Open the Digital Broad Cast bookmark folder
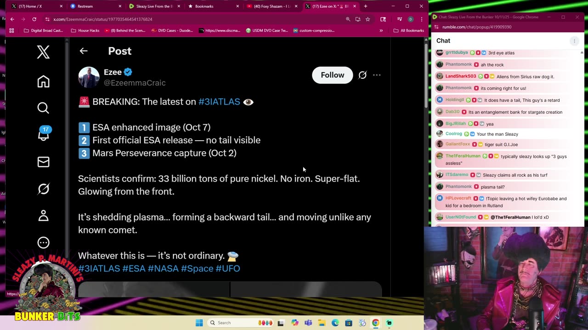The width and height of the screenshot is (588, 330). [44, 31]
